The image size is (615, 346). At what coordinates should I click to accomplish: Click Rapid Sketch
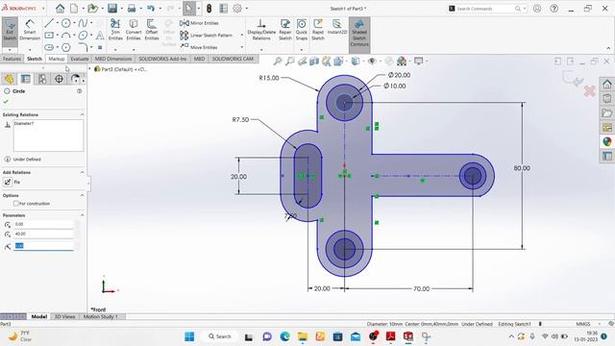[x=318, y=30]
